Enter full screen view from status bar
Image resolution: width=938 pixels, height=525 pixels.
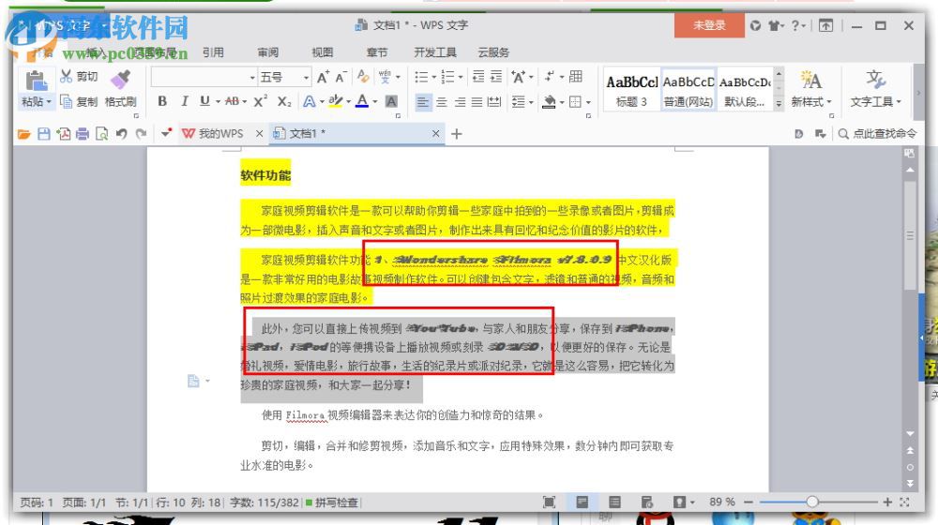549,502
